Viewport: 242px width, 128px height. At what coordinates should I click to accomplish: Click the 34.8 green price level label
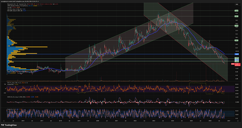[236, 26]
